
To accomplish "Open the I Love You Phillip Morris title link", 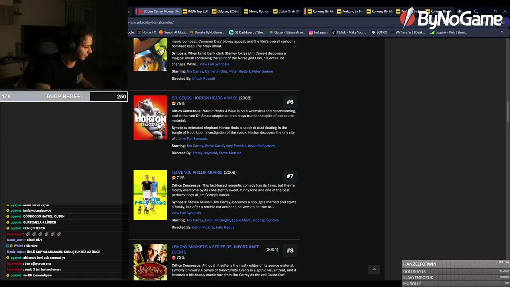I will tap(197, 173).
